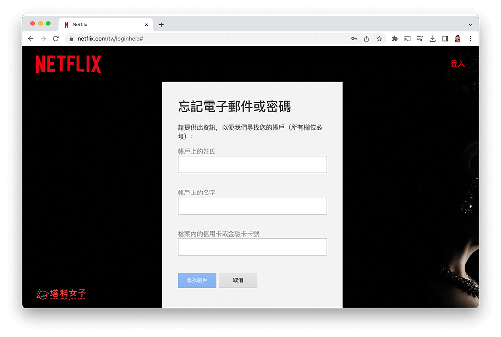
Task: Click the padlock site info icon
Action: 71,39
